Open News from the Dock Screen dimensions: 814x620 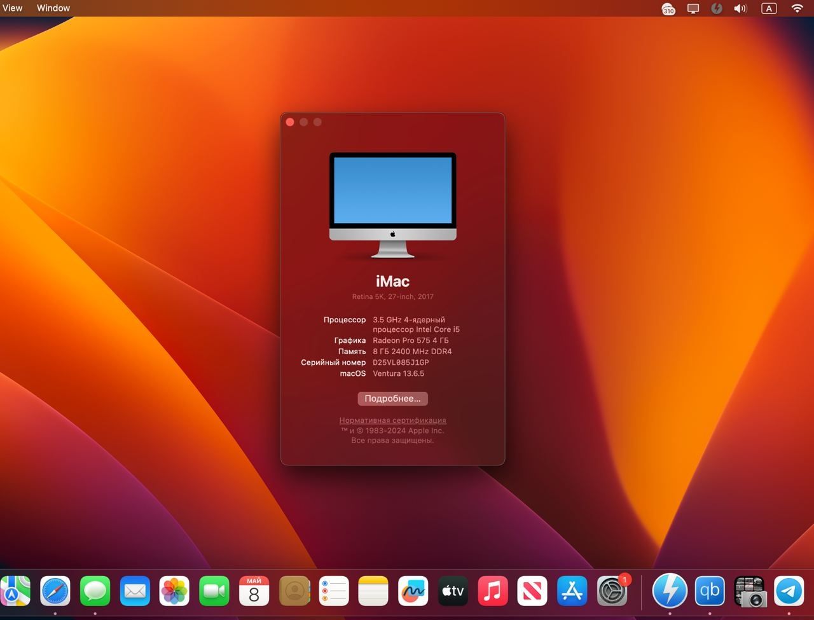pos(532,591)
